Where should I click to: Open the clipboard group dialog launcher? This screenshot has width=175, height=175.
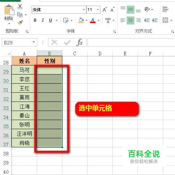pos(27,31)
